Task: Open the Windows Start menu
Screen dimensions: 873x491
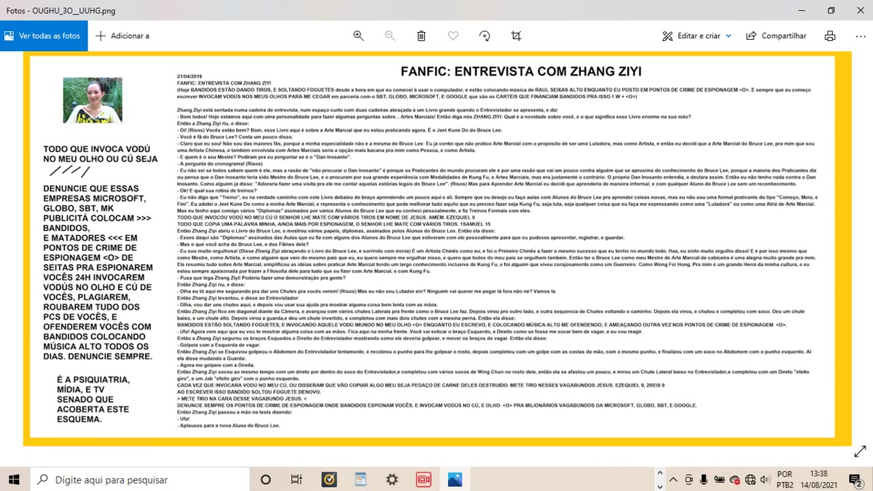Action: [14, 479]
